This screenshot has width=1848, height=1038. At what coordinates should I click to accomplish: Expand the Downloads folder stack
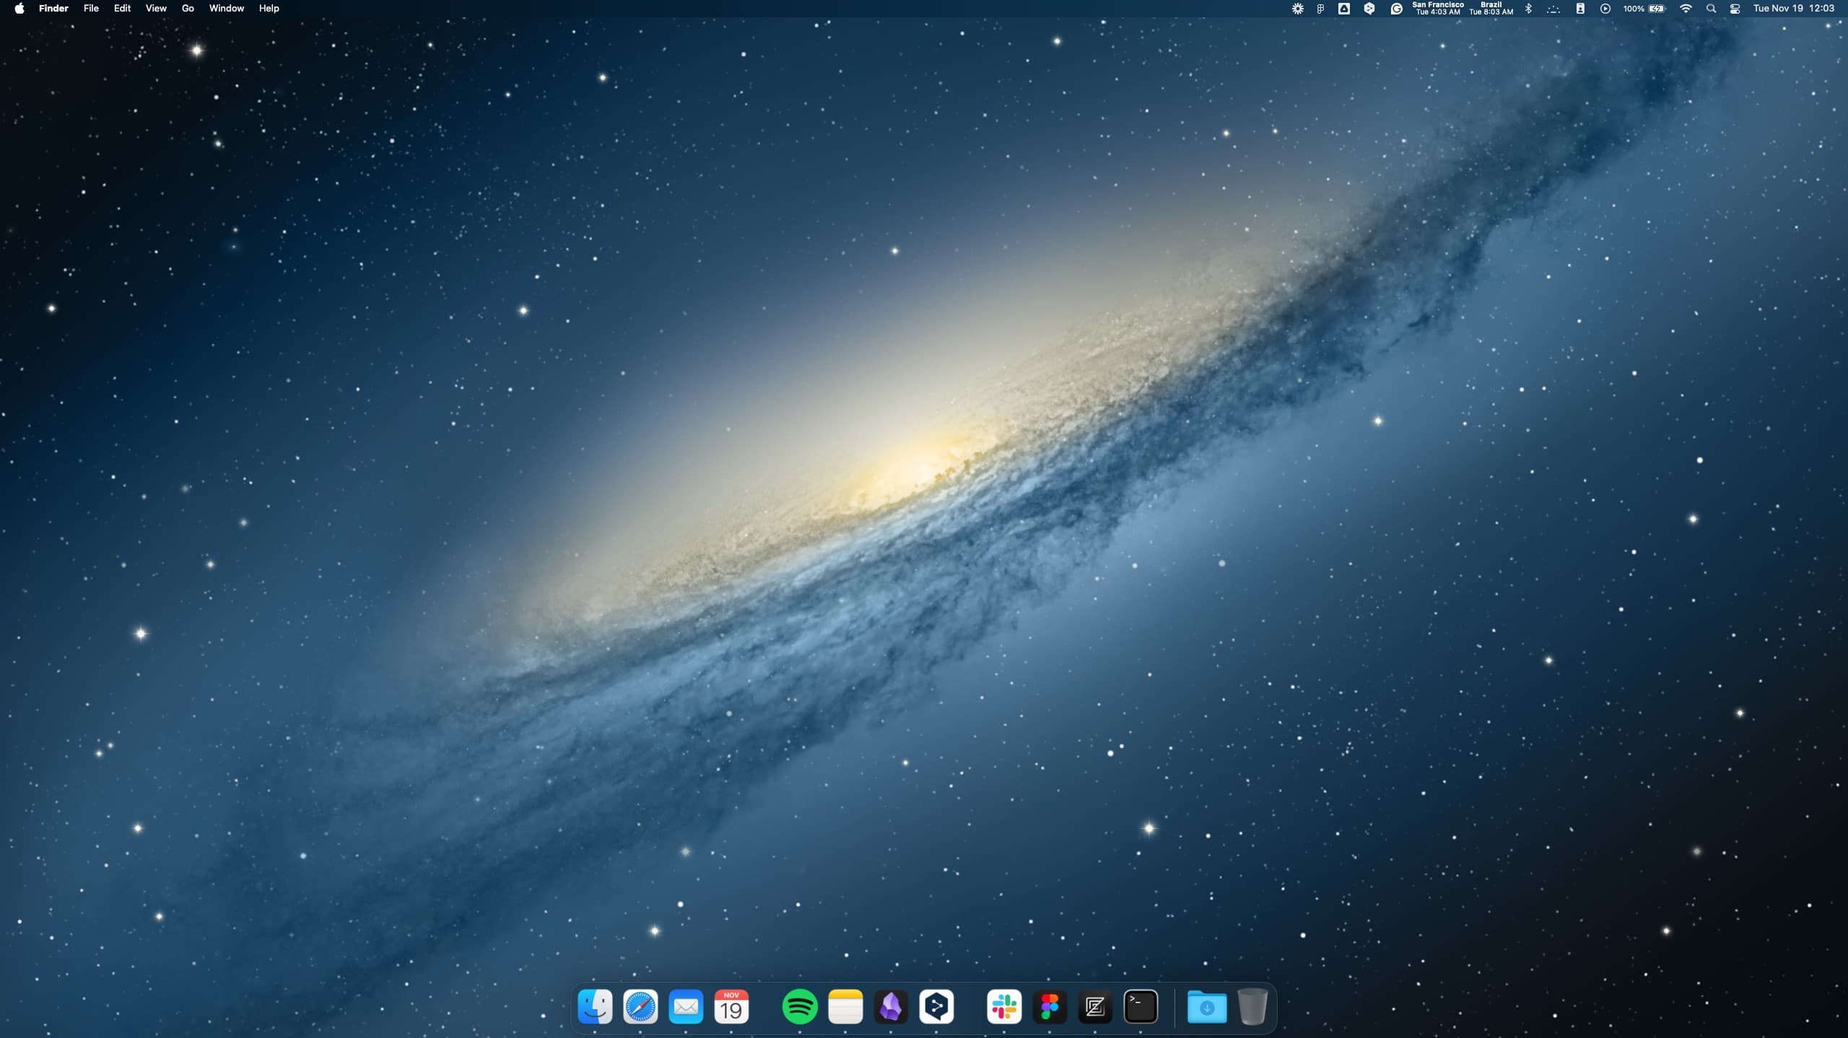tap(1206, 1007)
